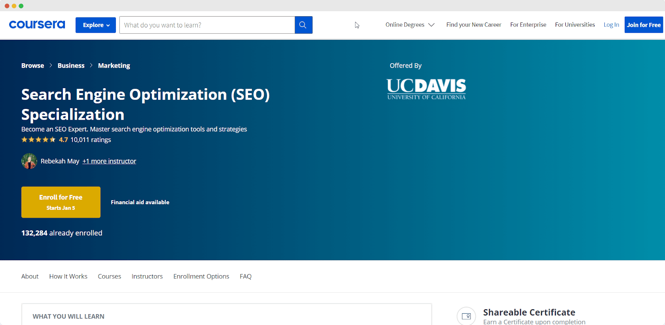Screen dimensions: 665x325
Task: Click the '10,011 ratings' text
Action: click(x=91, y=140)
